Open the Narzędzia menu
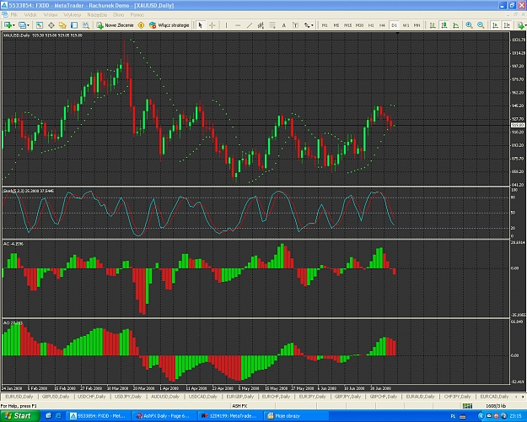Image resolution: width=527 pixels, height=422 pixels. tap(97, 15)
